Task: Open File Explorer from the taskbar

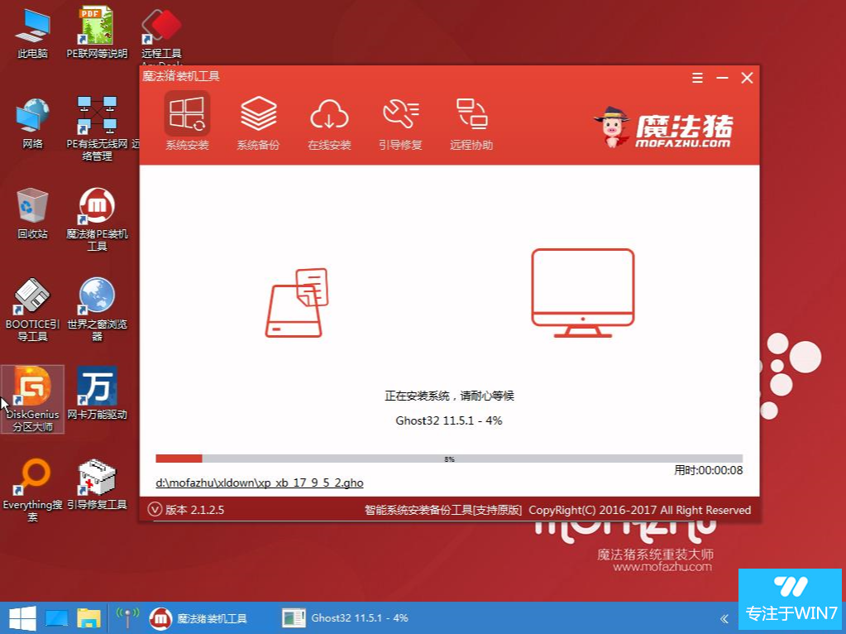Action: (88, 619)
